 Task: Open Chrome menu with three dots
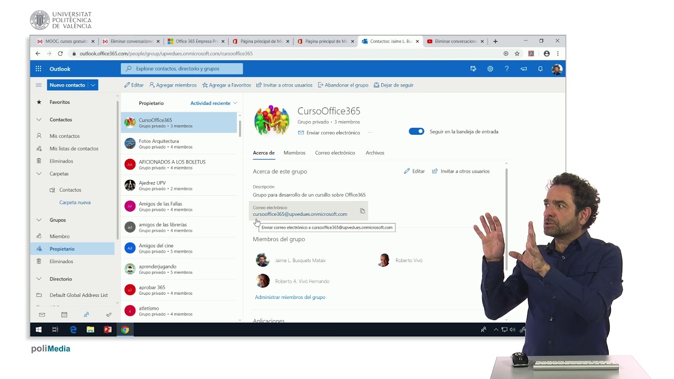click(558, 54)
